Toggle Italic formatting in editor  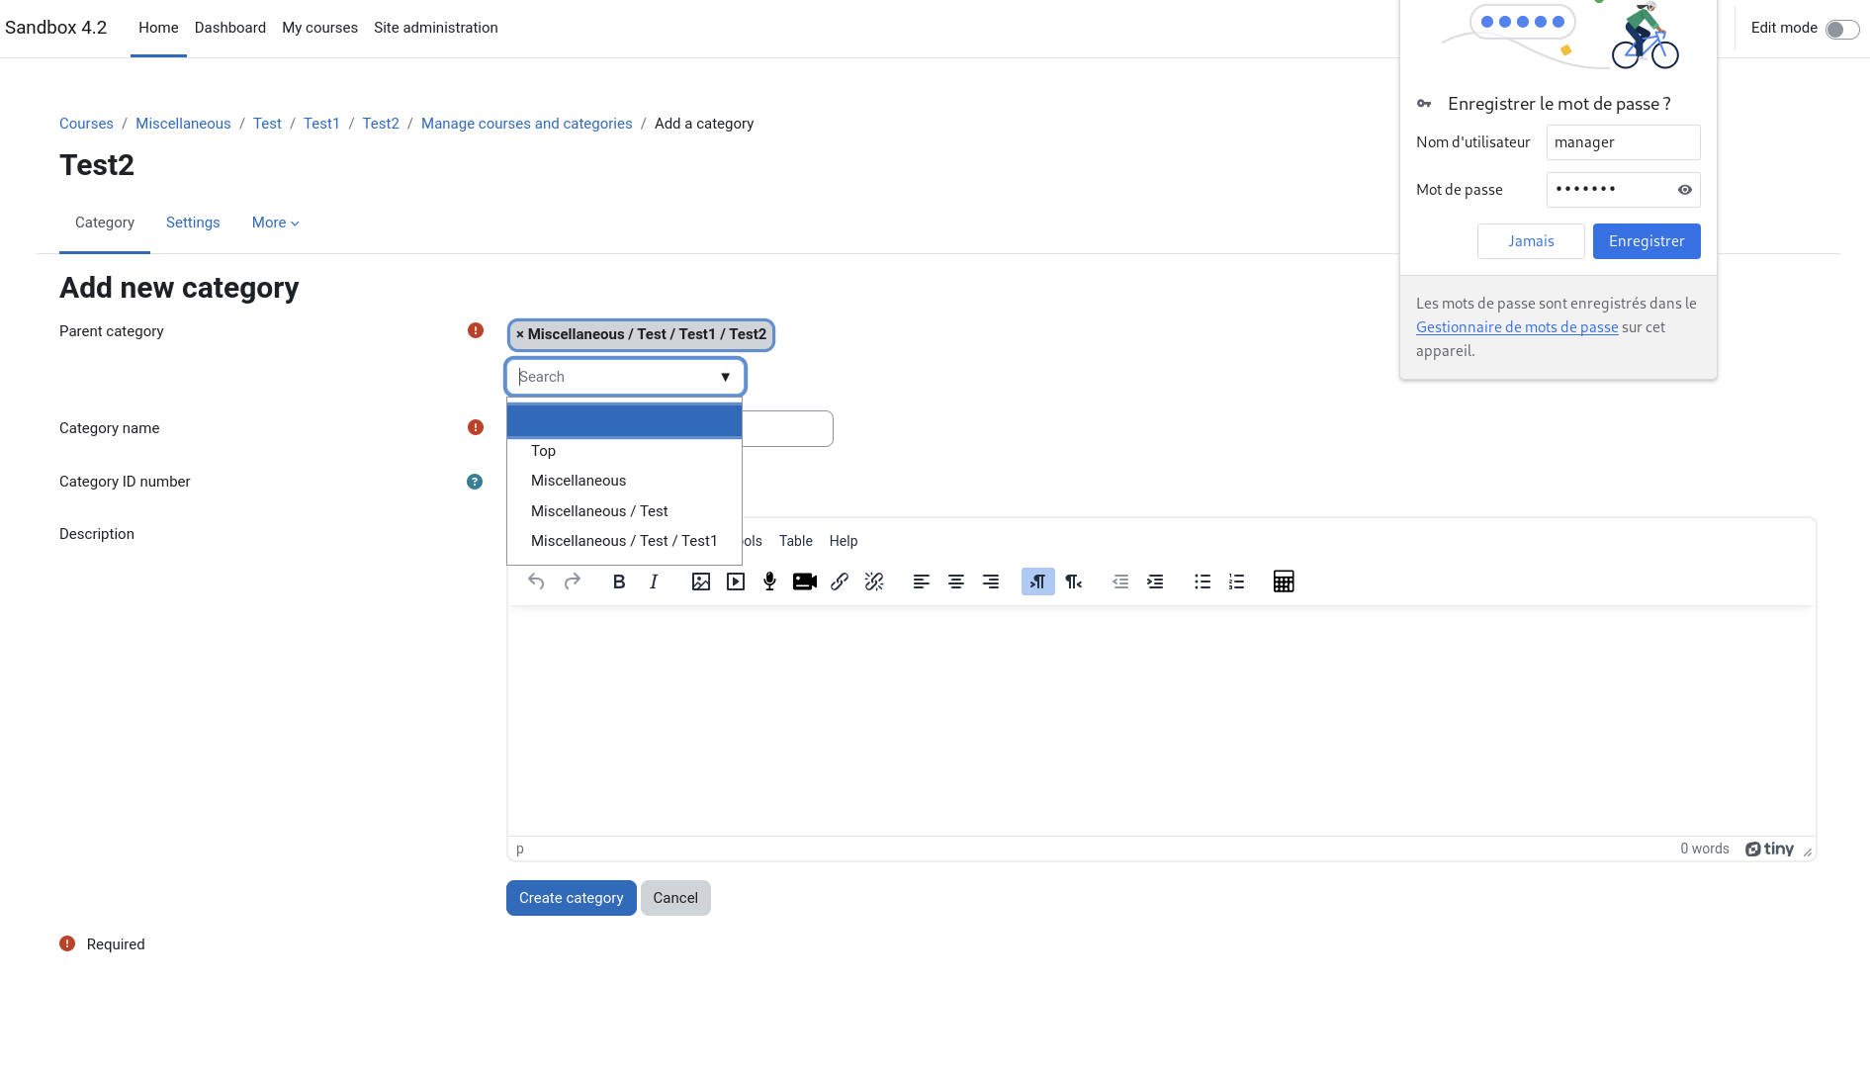[654, 582]
